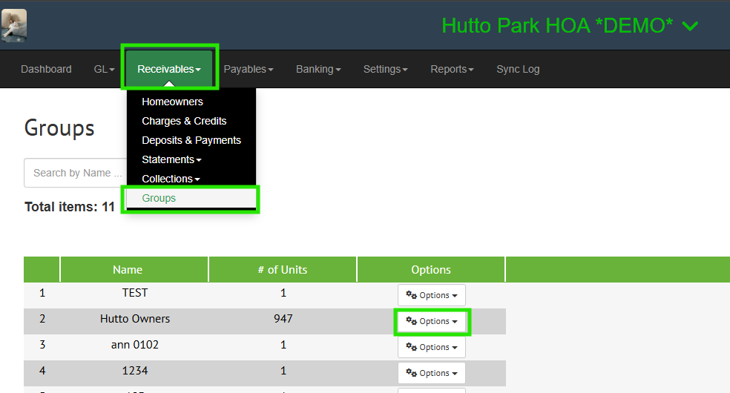The width and height of the screenshot is (730, 393).
Task: Open Deposits & Payments
Action: click(191, 140)
